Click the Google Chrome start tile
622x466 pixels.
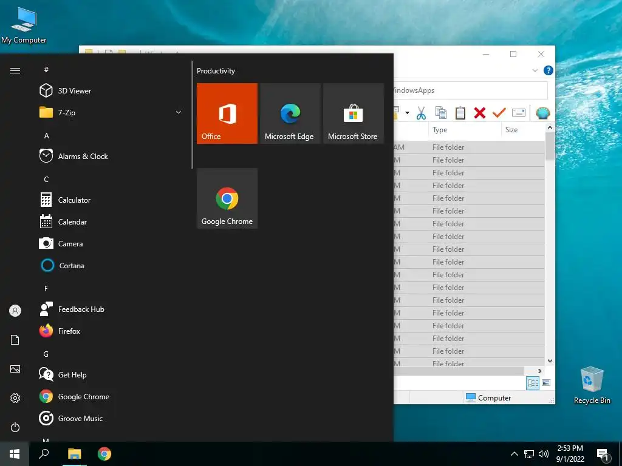click(227, 198)
